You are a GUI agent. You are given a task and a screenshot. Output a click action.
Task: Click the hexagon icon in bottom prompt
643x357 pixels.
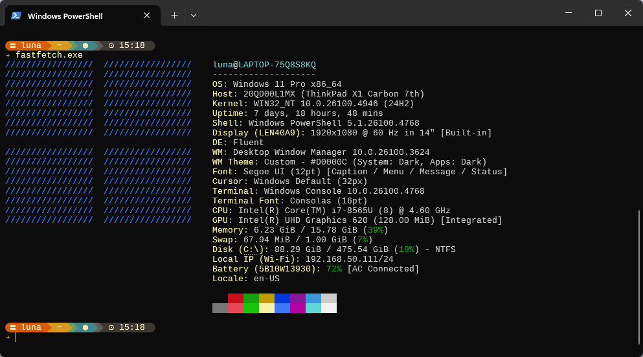pos(85,327)
